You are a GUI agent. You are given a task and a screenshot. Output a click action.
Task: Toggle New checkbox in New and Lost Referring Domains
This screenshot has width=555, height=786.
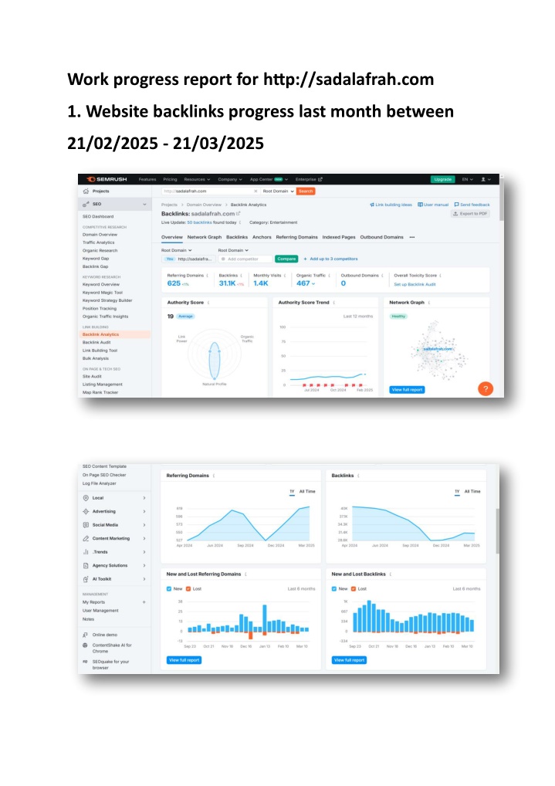[169, 589]
